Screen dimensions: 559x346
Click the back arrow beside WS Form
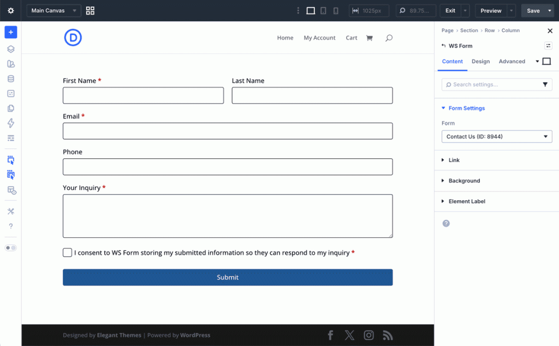pyautogui.click(x=443, y=46)
